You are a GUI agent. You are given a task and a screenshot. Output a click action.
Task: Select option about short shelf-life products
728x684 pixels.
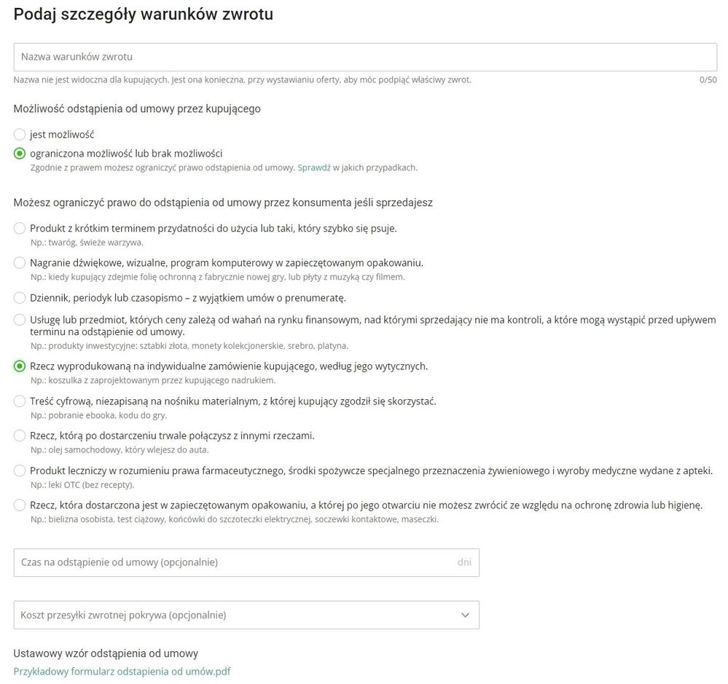coord(20,228)
